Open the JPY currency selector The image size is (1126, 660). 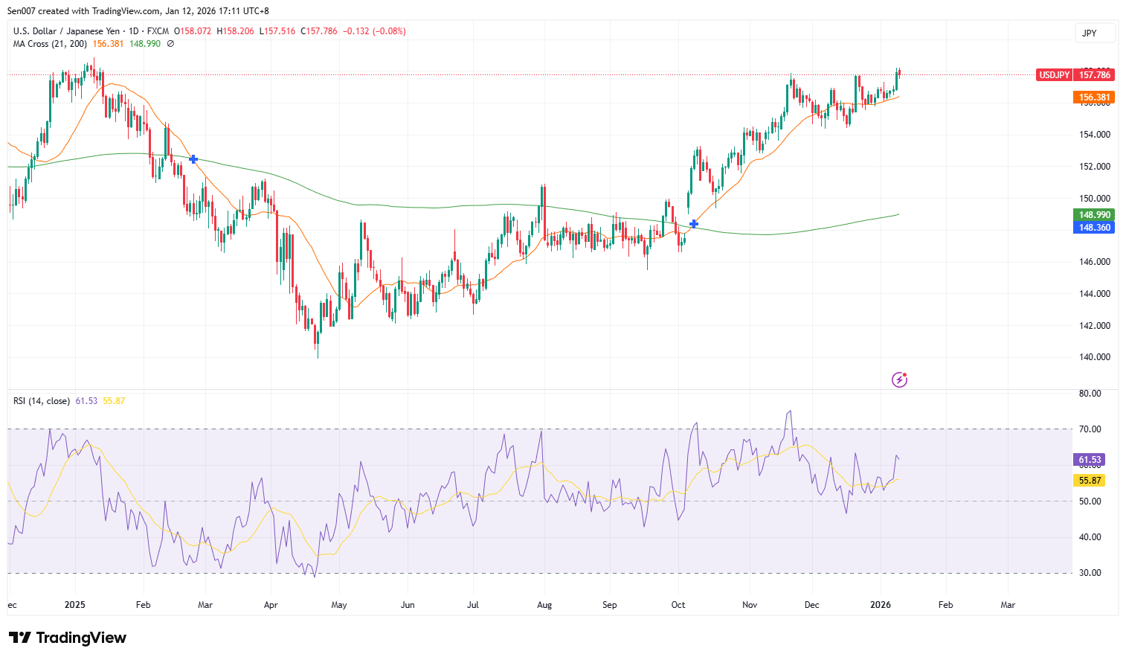[x=1094, y=33]
